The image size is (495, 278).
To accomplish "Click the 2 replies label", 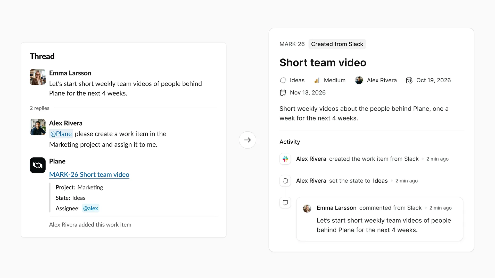I will point(39,108).
